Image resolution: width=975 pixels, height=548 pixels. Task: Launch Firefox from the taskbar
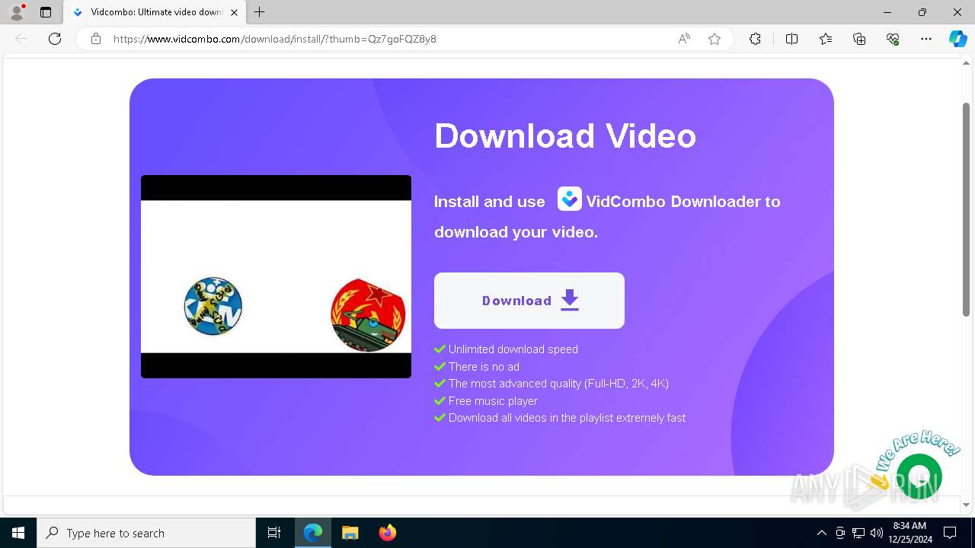[x=387, y=533]
